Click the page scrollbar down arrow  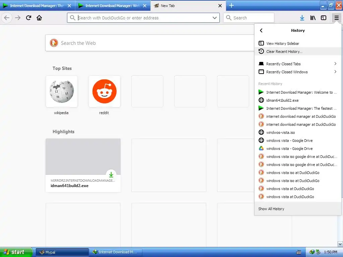pyautogui.click(x=340, y=244)
